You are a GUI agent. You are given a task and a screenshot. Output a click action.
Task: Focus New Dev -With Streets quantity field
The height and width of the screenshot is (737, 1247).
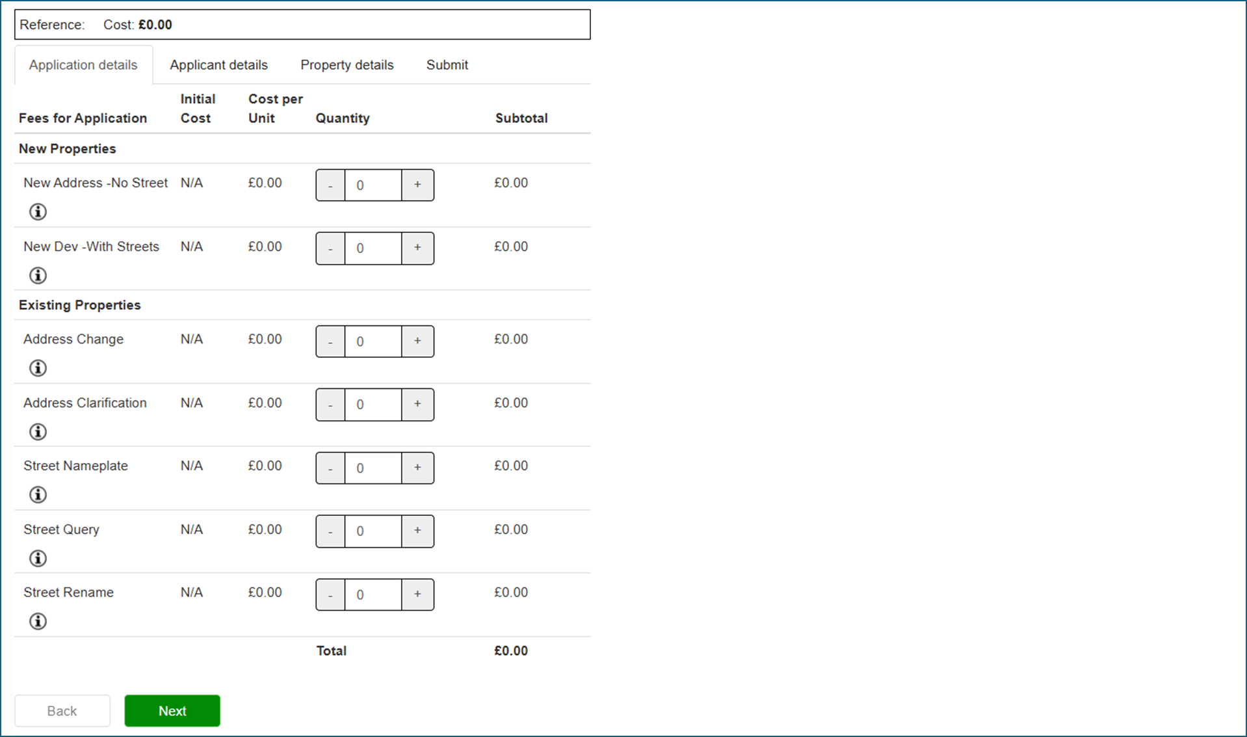click(373, 248)
